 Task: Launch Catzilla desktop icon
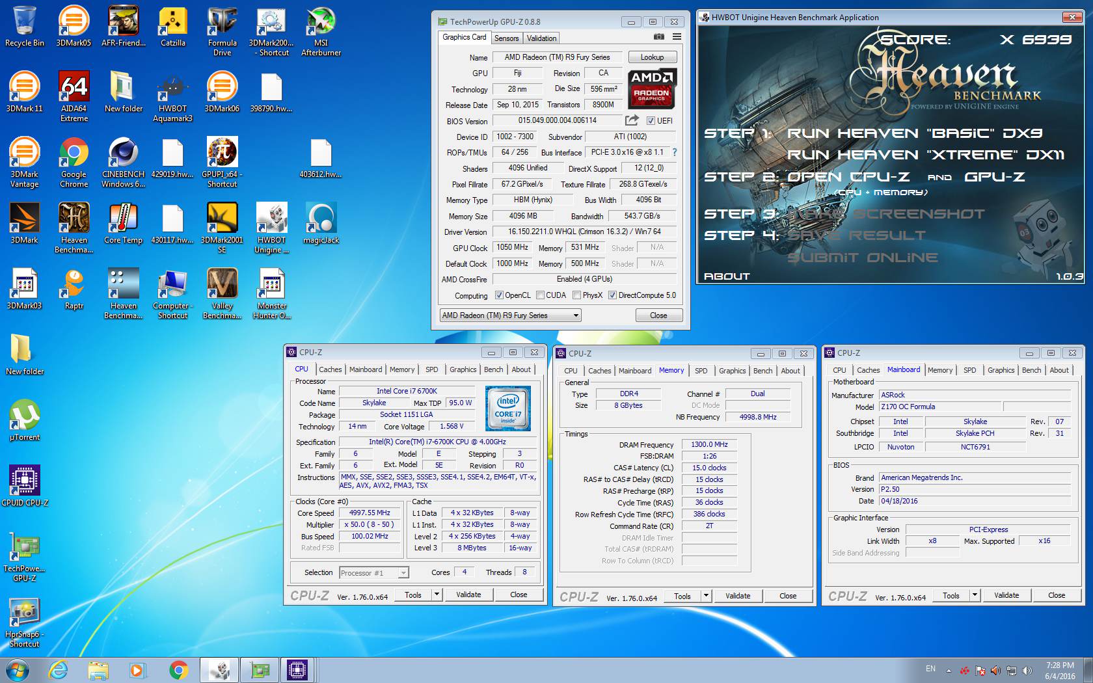point(173,26)
